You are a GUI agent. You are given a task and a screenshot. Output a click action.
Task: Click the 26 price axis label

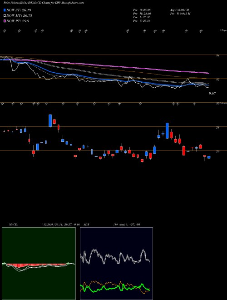coord(217,151)
